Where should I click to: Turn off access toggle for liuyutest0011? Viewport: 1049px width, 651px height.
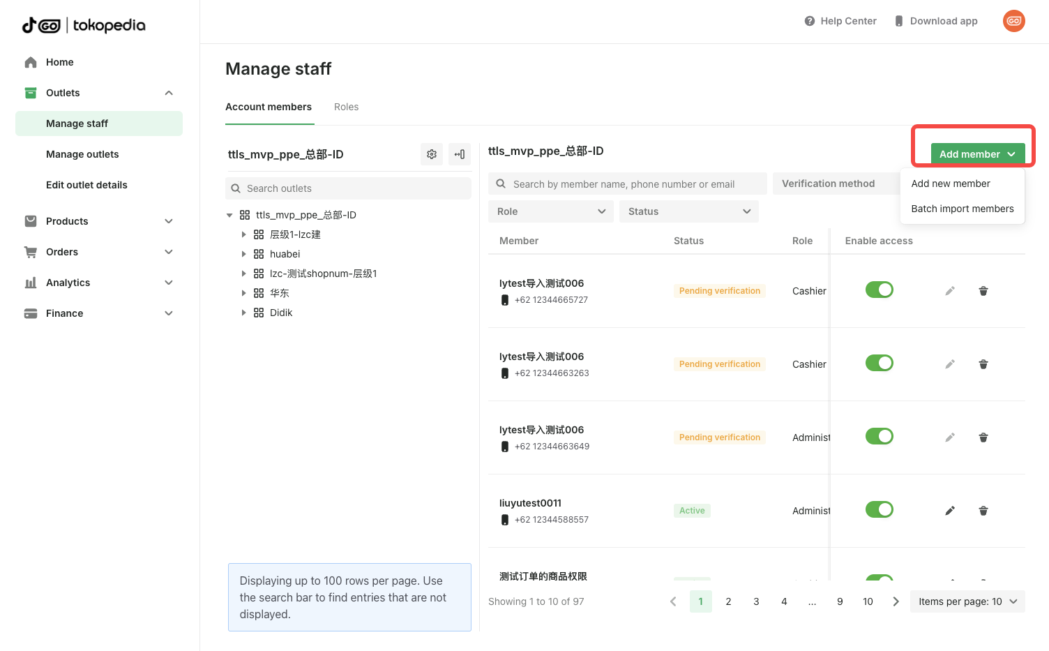tap(879, 510)
